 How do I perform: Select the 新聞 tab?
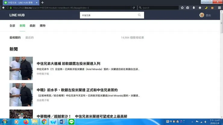click(x=22, y=26)
